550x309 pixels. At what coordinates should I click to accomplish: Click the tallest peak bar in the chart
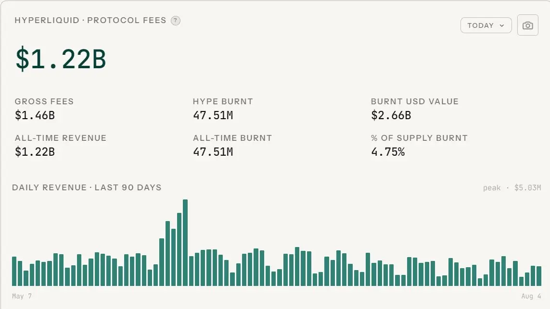tap(185, 243)
